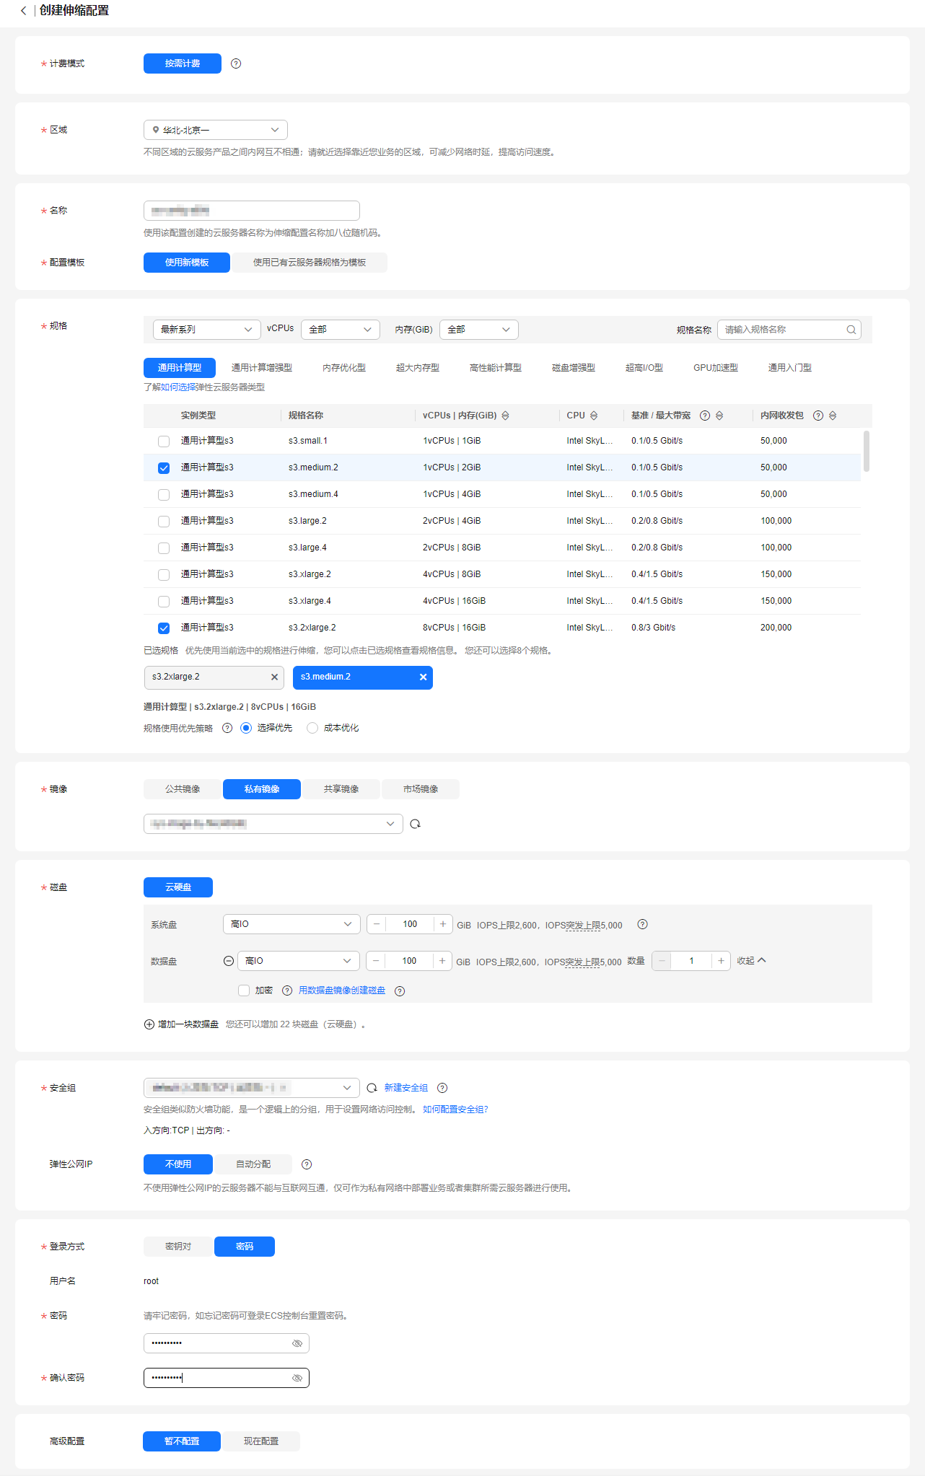The width and height of the screenshot is (925, 1476).
Task: Open the 区域 dropdown showing 华北-北京一
Action: (215, 130)
